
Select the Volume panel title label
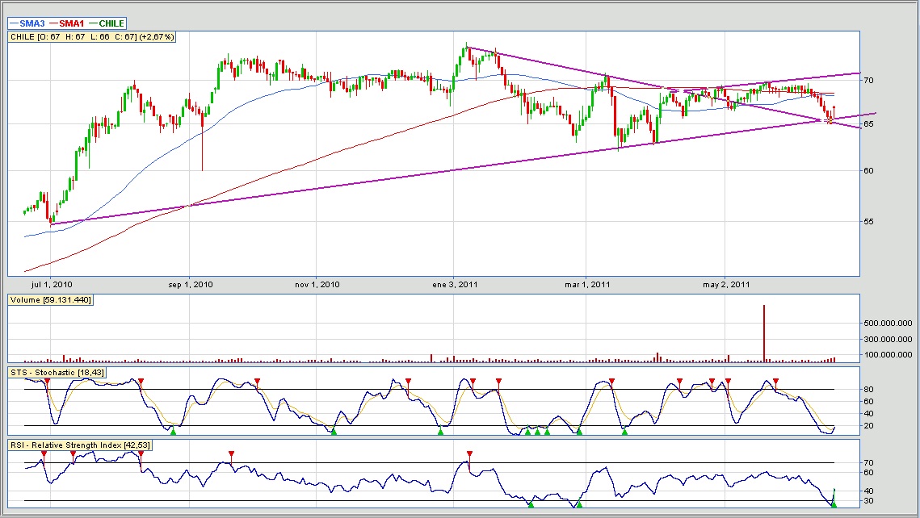click(x=50, y=300)
